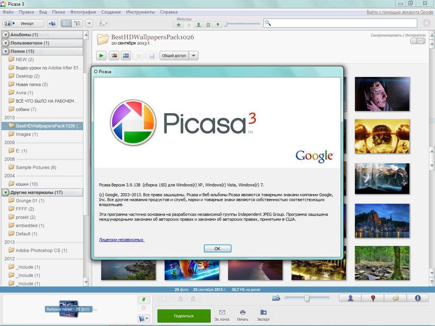Filter to show photos with faces only

pyautogui.click(x=198, y=25)
